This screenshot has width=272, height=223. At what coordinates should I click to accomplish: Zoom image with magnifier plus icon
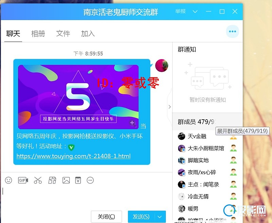132,123
